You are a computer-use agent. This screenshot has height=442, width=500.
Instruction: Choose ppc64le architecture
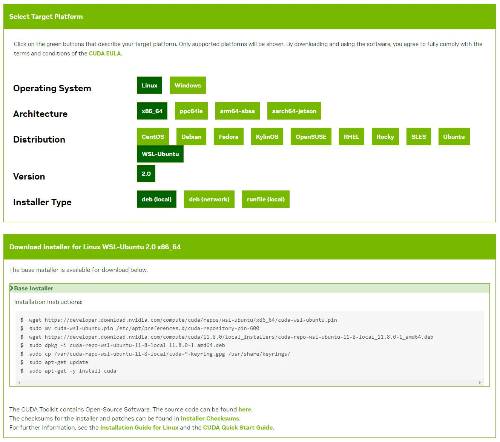click(x=191, y=111)
